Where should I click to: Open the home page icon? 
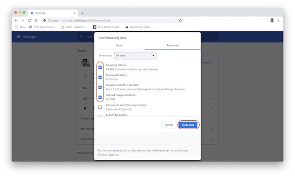[x=36, y=20]
